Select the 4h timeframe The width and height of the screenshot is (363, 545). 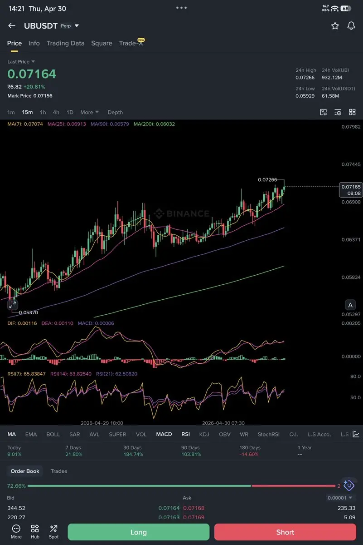coord(56,112)
